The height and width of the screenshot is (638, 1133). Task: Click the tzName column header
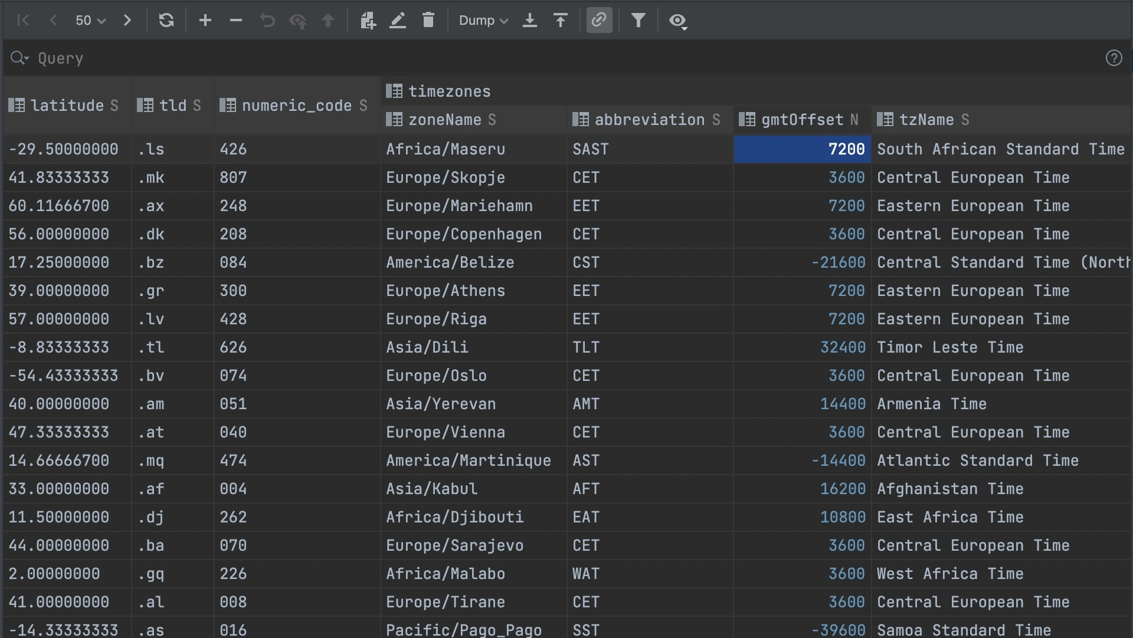pyautogui.click(x=1001, y=120)
